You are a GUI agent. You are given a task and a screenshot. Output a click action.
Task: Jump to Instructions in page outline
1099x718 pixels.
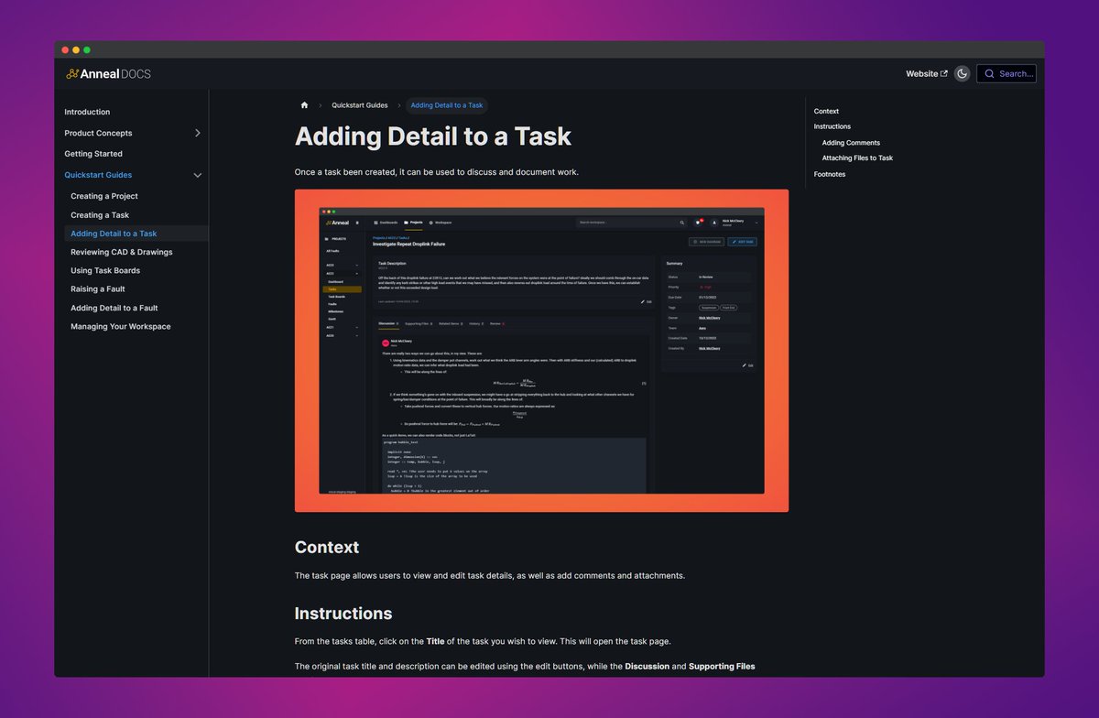pyautogui.click(x=832, y=126)
